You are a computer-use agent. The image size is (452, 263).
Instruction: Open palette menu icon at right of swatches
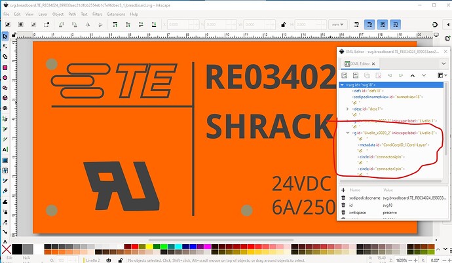click(451, 250)
